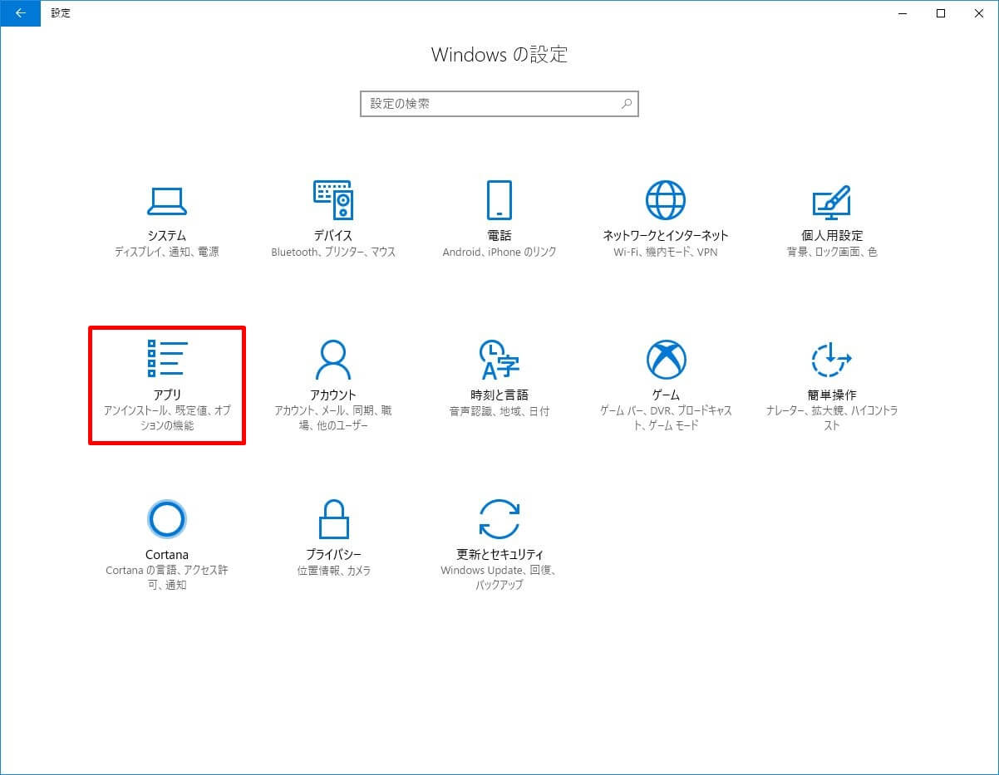Click the 更新とセキュリティ label

[x=499, y=555]
